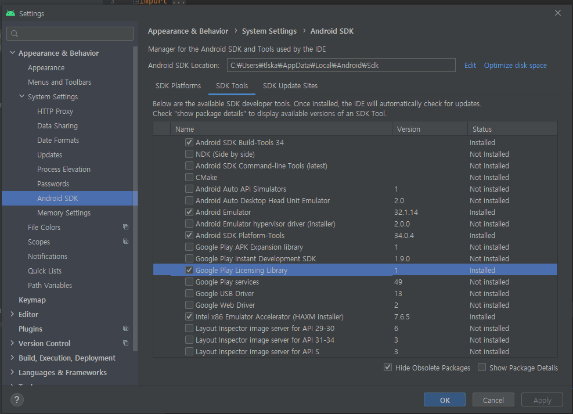Open Passwords settings
This screenshot has width=573, height=414.
click(53, 184)
